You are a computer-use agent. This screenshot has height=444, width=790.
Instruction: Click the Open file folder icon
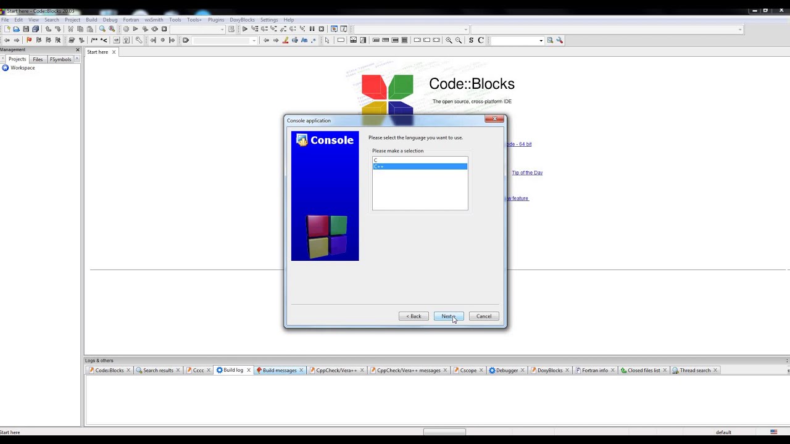click(x=16, y=29)
